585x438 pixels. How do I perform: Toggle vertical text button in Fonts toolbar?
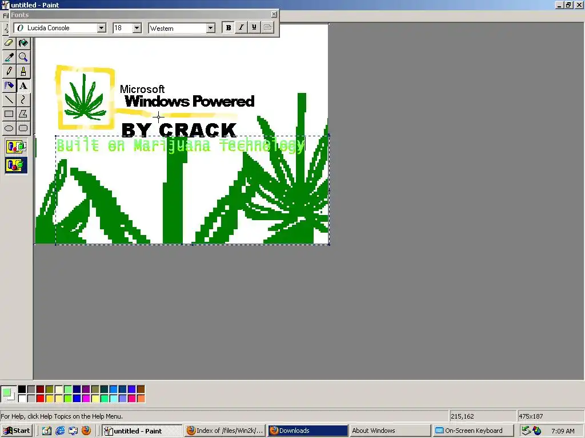[267, 27]
